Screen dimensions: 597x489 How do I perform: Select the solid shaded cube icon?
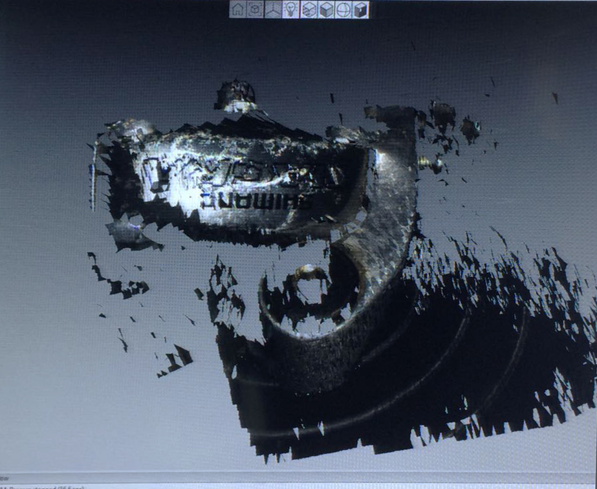coord(326,9)
